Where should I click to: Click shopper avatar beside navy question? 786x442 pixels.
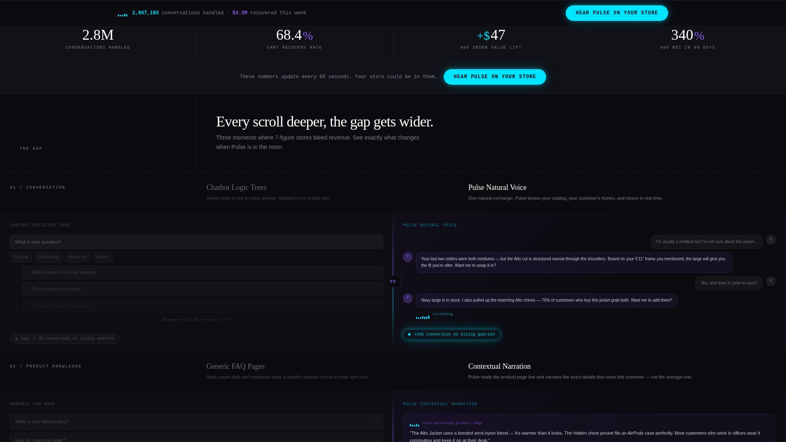point(770,281)
